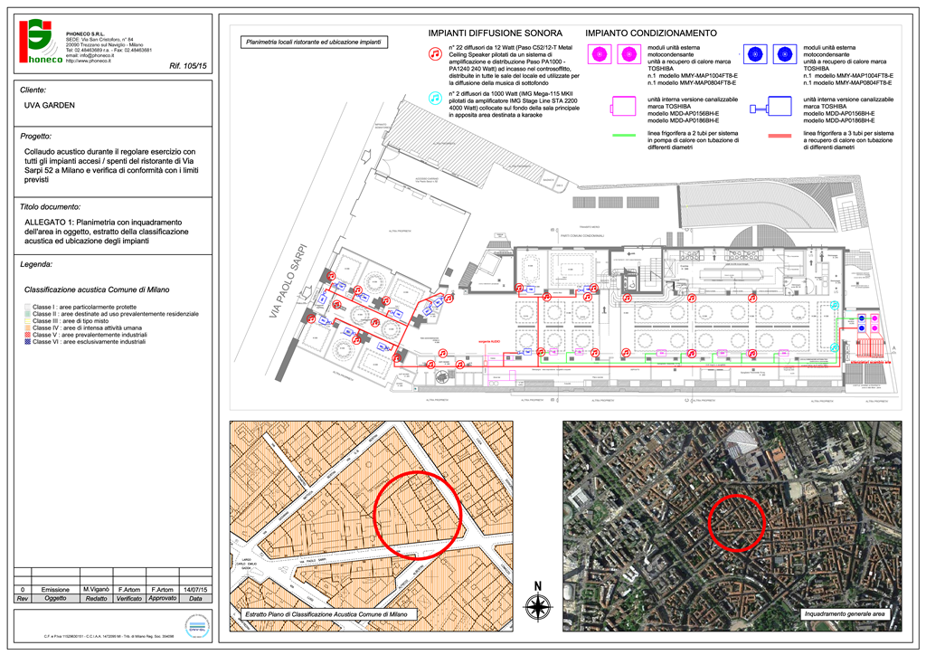Click the 'Titolo documento:' field label
The height and width of the screenshot is (655, 926).
coord(51,207)
